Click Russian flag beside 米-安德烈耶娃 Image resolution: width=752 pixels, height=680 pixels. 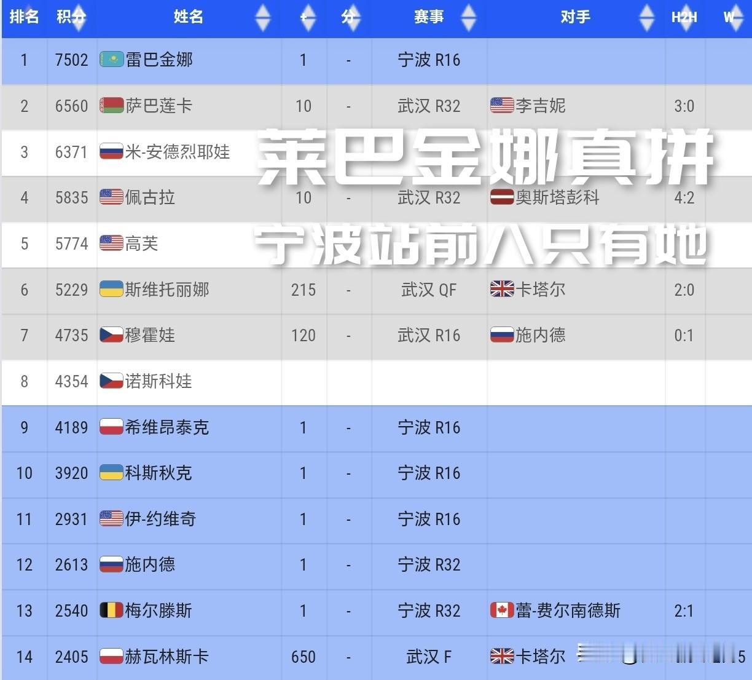112,152
